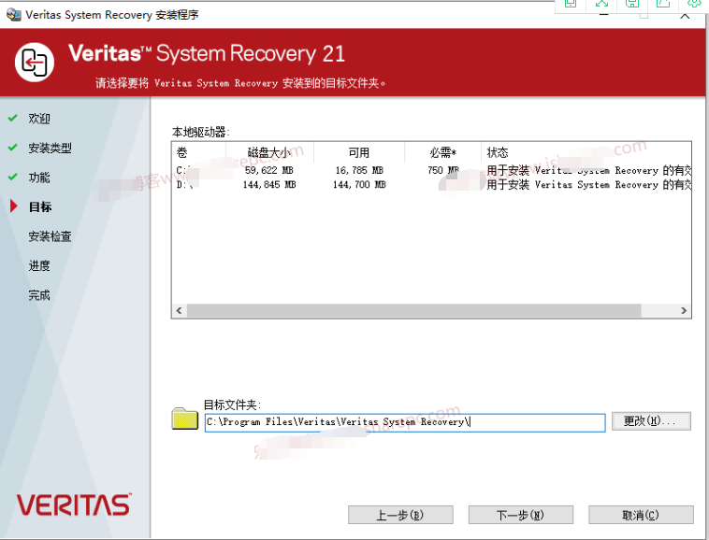This screenshot has width=709, height=540.
Task: Click the 750 MB required value
Action: [443, 170]
